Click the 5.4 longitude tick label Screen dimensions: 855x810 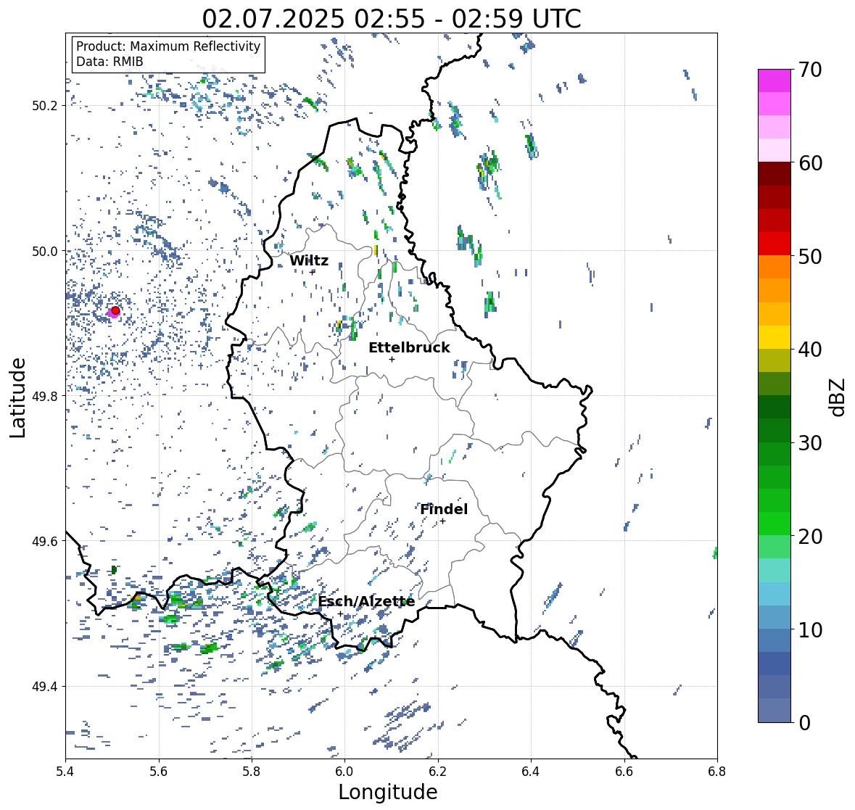click(x=65, y=772)
